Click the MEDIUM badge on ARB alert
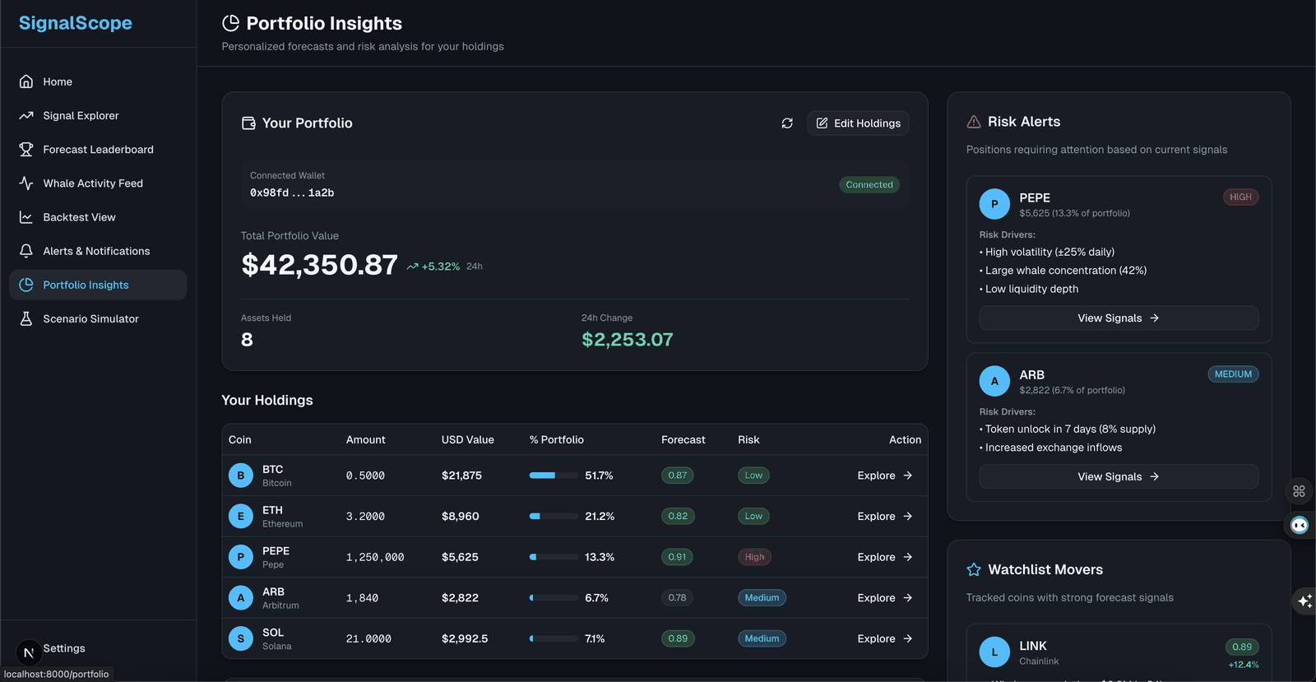The height and width of the screenshot is (682, 1316). (x=1233, y=374)
